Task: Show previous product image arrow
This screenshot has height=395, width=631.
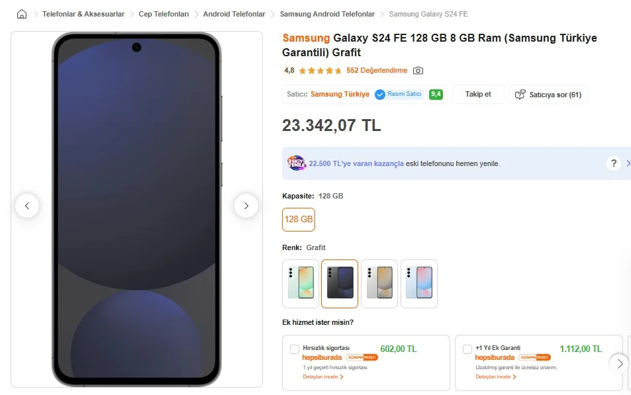Action: click(27, 206)
